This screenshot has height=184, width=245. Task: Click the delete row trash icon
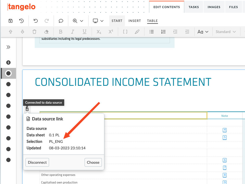(34, 32)
